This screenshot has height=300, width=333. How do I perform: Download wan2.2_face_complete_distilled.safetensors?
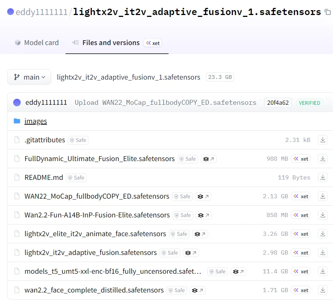click(x=322, y=290)
